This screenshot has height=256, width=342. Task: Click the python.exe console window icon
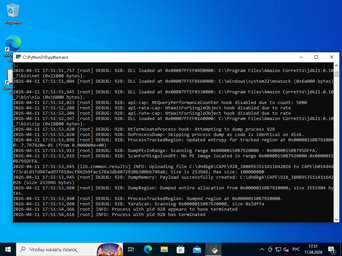click(x=18, y=57)
